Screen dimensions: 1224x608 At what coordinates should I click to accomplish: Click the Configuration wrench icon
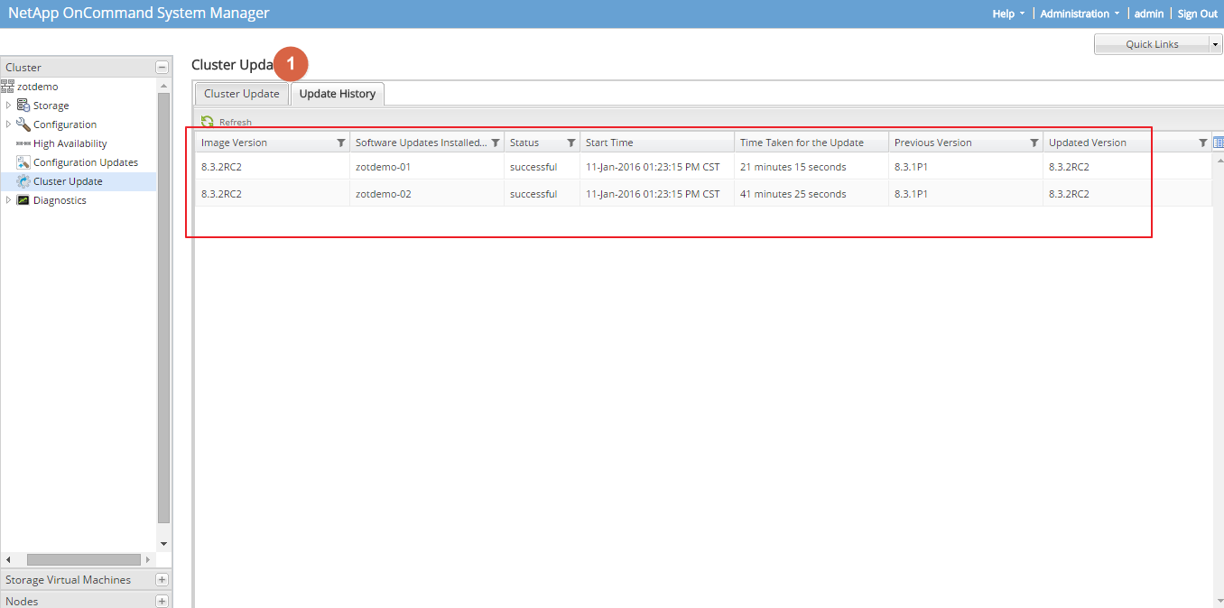(x=23, y=124)
